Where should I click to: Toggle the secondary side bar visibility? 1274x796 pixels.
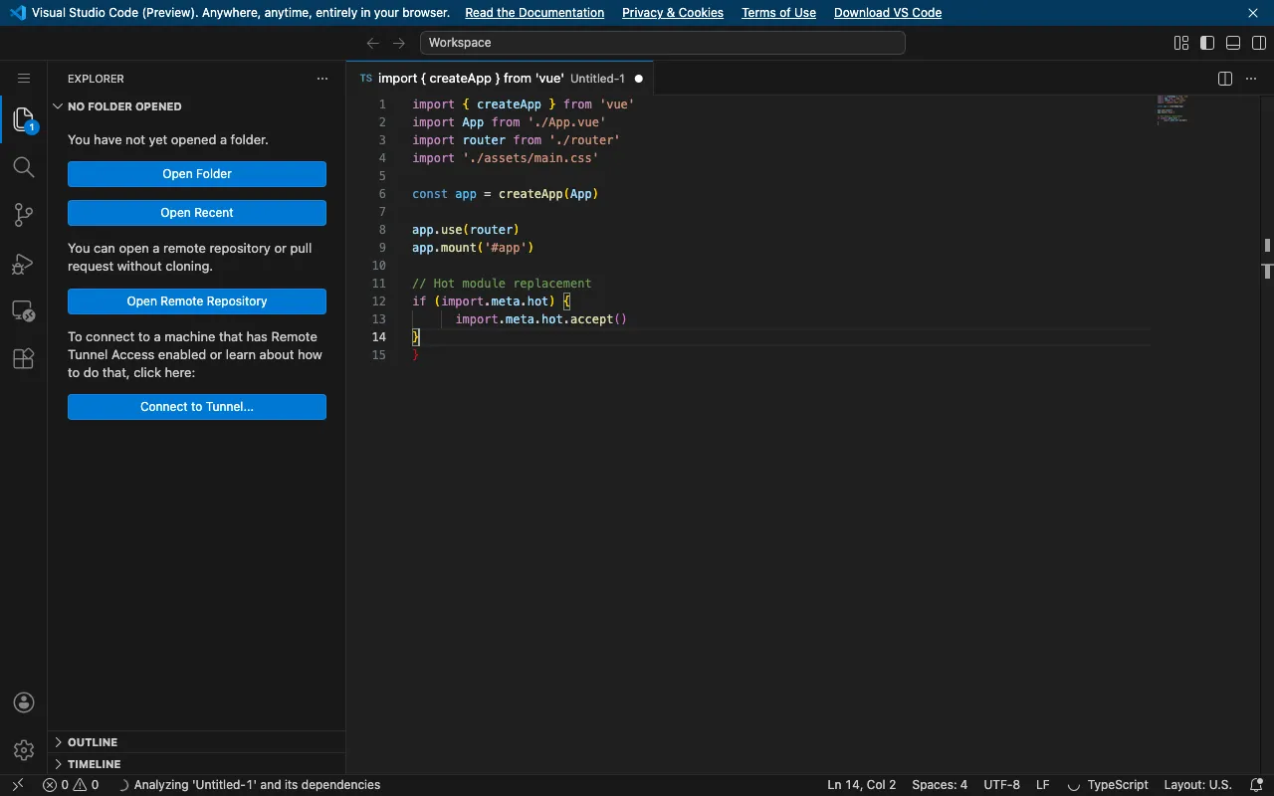[x=1259, y=43]
